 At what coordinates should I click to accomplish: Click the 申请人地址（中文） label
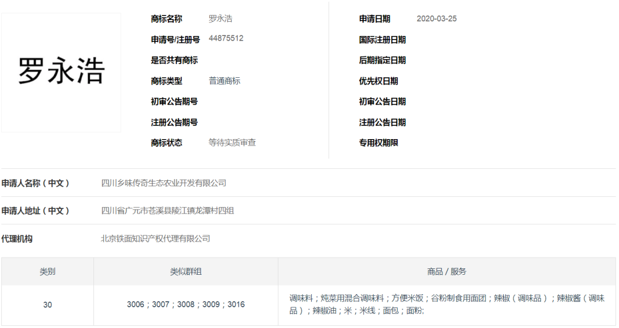click(36, 211)
